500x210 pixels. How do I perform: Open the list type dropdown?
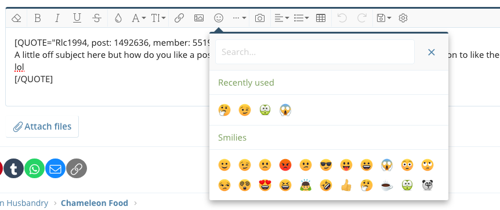(301, 18)
